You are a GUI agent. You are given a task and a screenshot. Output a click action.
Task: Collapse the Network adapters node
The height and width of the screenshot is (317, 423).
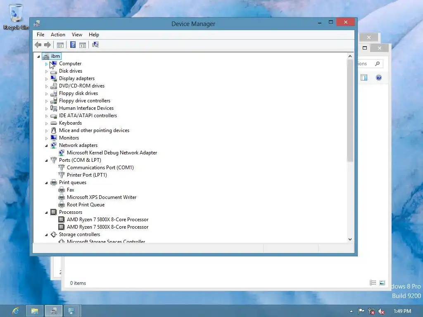pos(46,146)
